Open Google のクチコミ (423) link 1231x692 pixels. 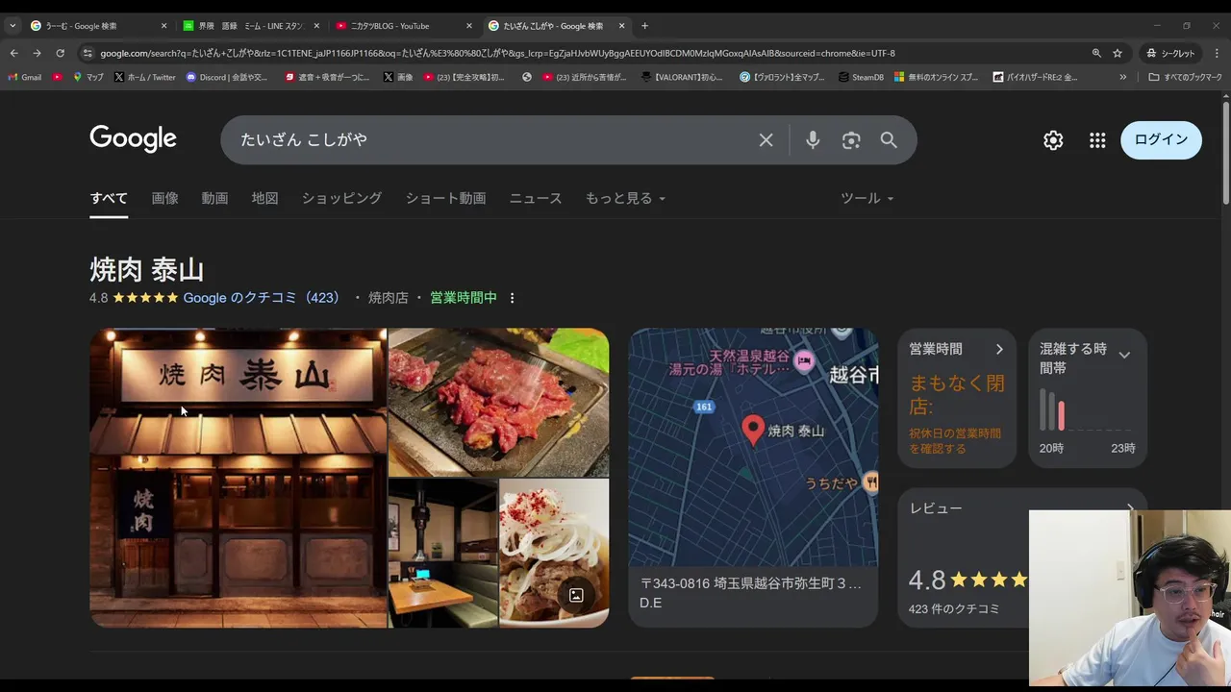coord(261,298)
